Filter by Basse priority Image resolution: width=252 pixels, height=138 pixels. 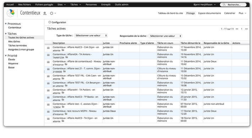click(x=11, y=68)
